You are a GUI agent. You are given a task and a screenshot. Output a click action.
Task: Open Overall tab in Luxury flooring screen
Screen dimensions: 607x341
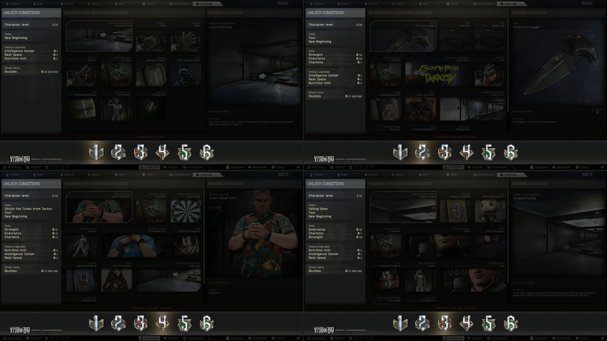click(14, 4)
